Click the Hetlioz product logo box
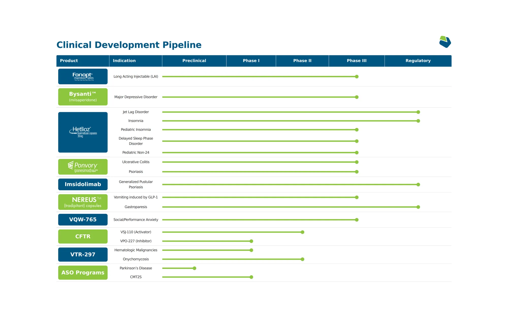Viewport: 508px width, 320px height. (x=83, y=132)
